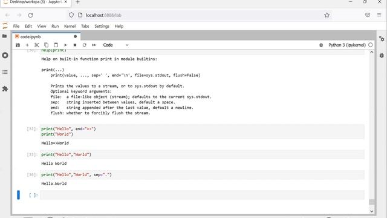
Task: Copy the selected cell
Action: 46,45
